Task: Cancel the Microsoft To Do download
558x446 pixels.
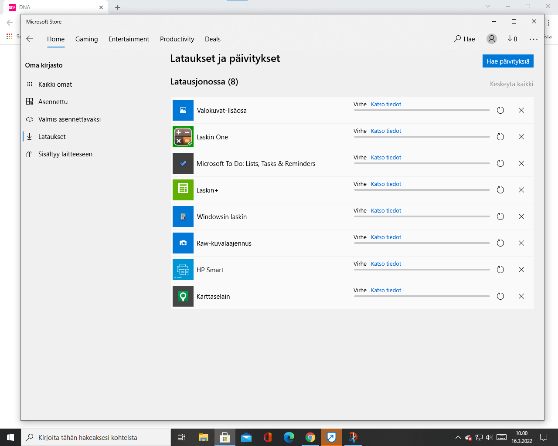Action: (521, 163)
